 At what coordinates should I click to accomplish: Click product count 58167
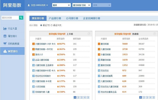pos(141,44)
